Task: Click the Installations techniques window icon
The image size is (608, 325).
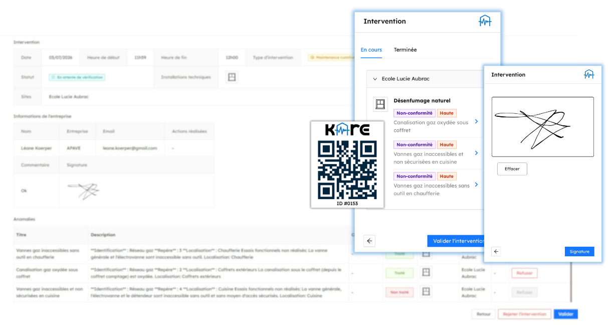Action: (232, 77)
